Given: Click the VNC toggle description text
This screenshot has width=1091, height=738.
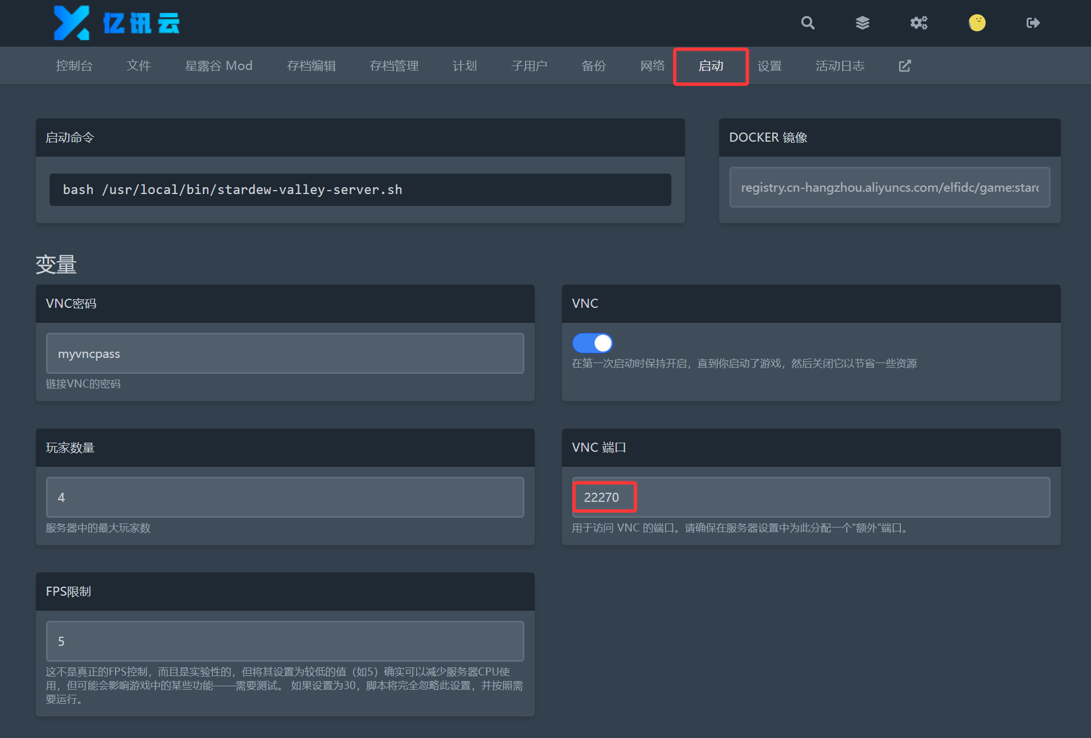Looking at the screenshot, I should click(744, 364).
